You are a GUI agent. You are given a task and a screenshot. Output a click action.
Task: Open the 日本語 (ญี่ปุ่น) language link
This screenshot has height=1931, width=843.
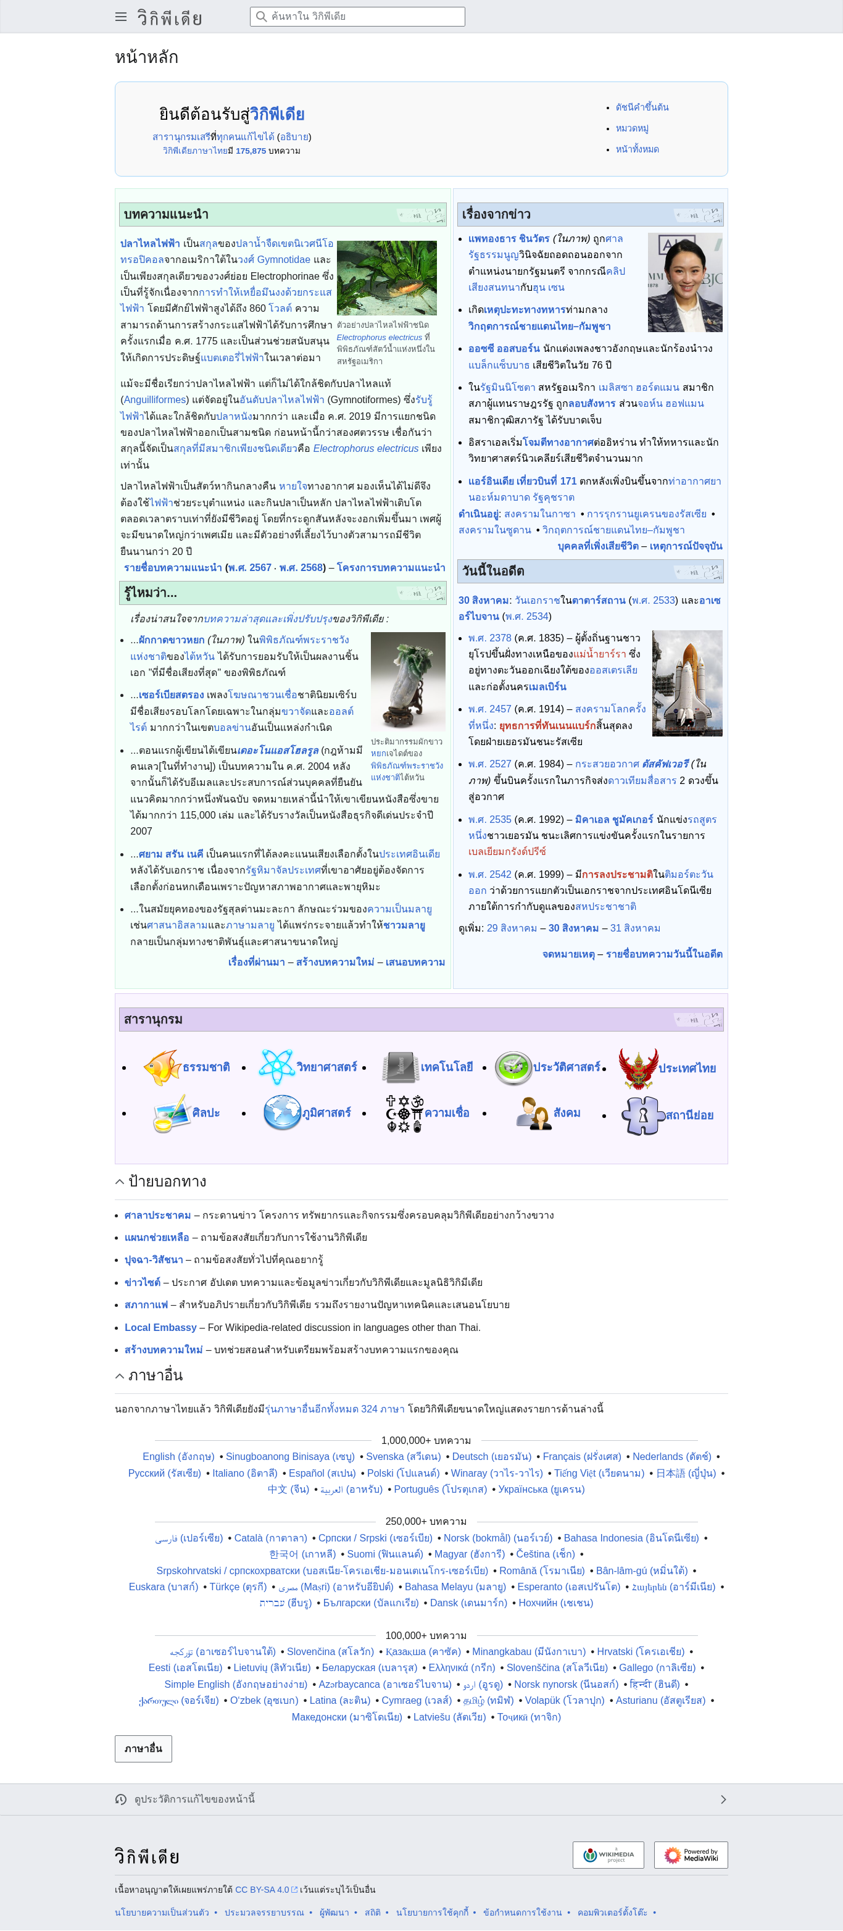(686, 1473)
